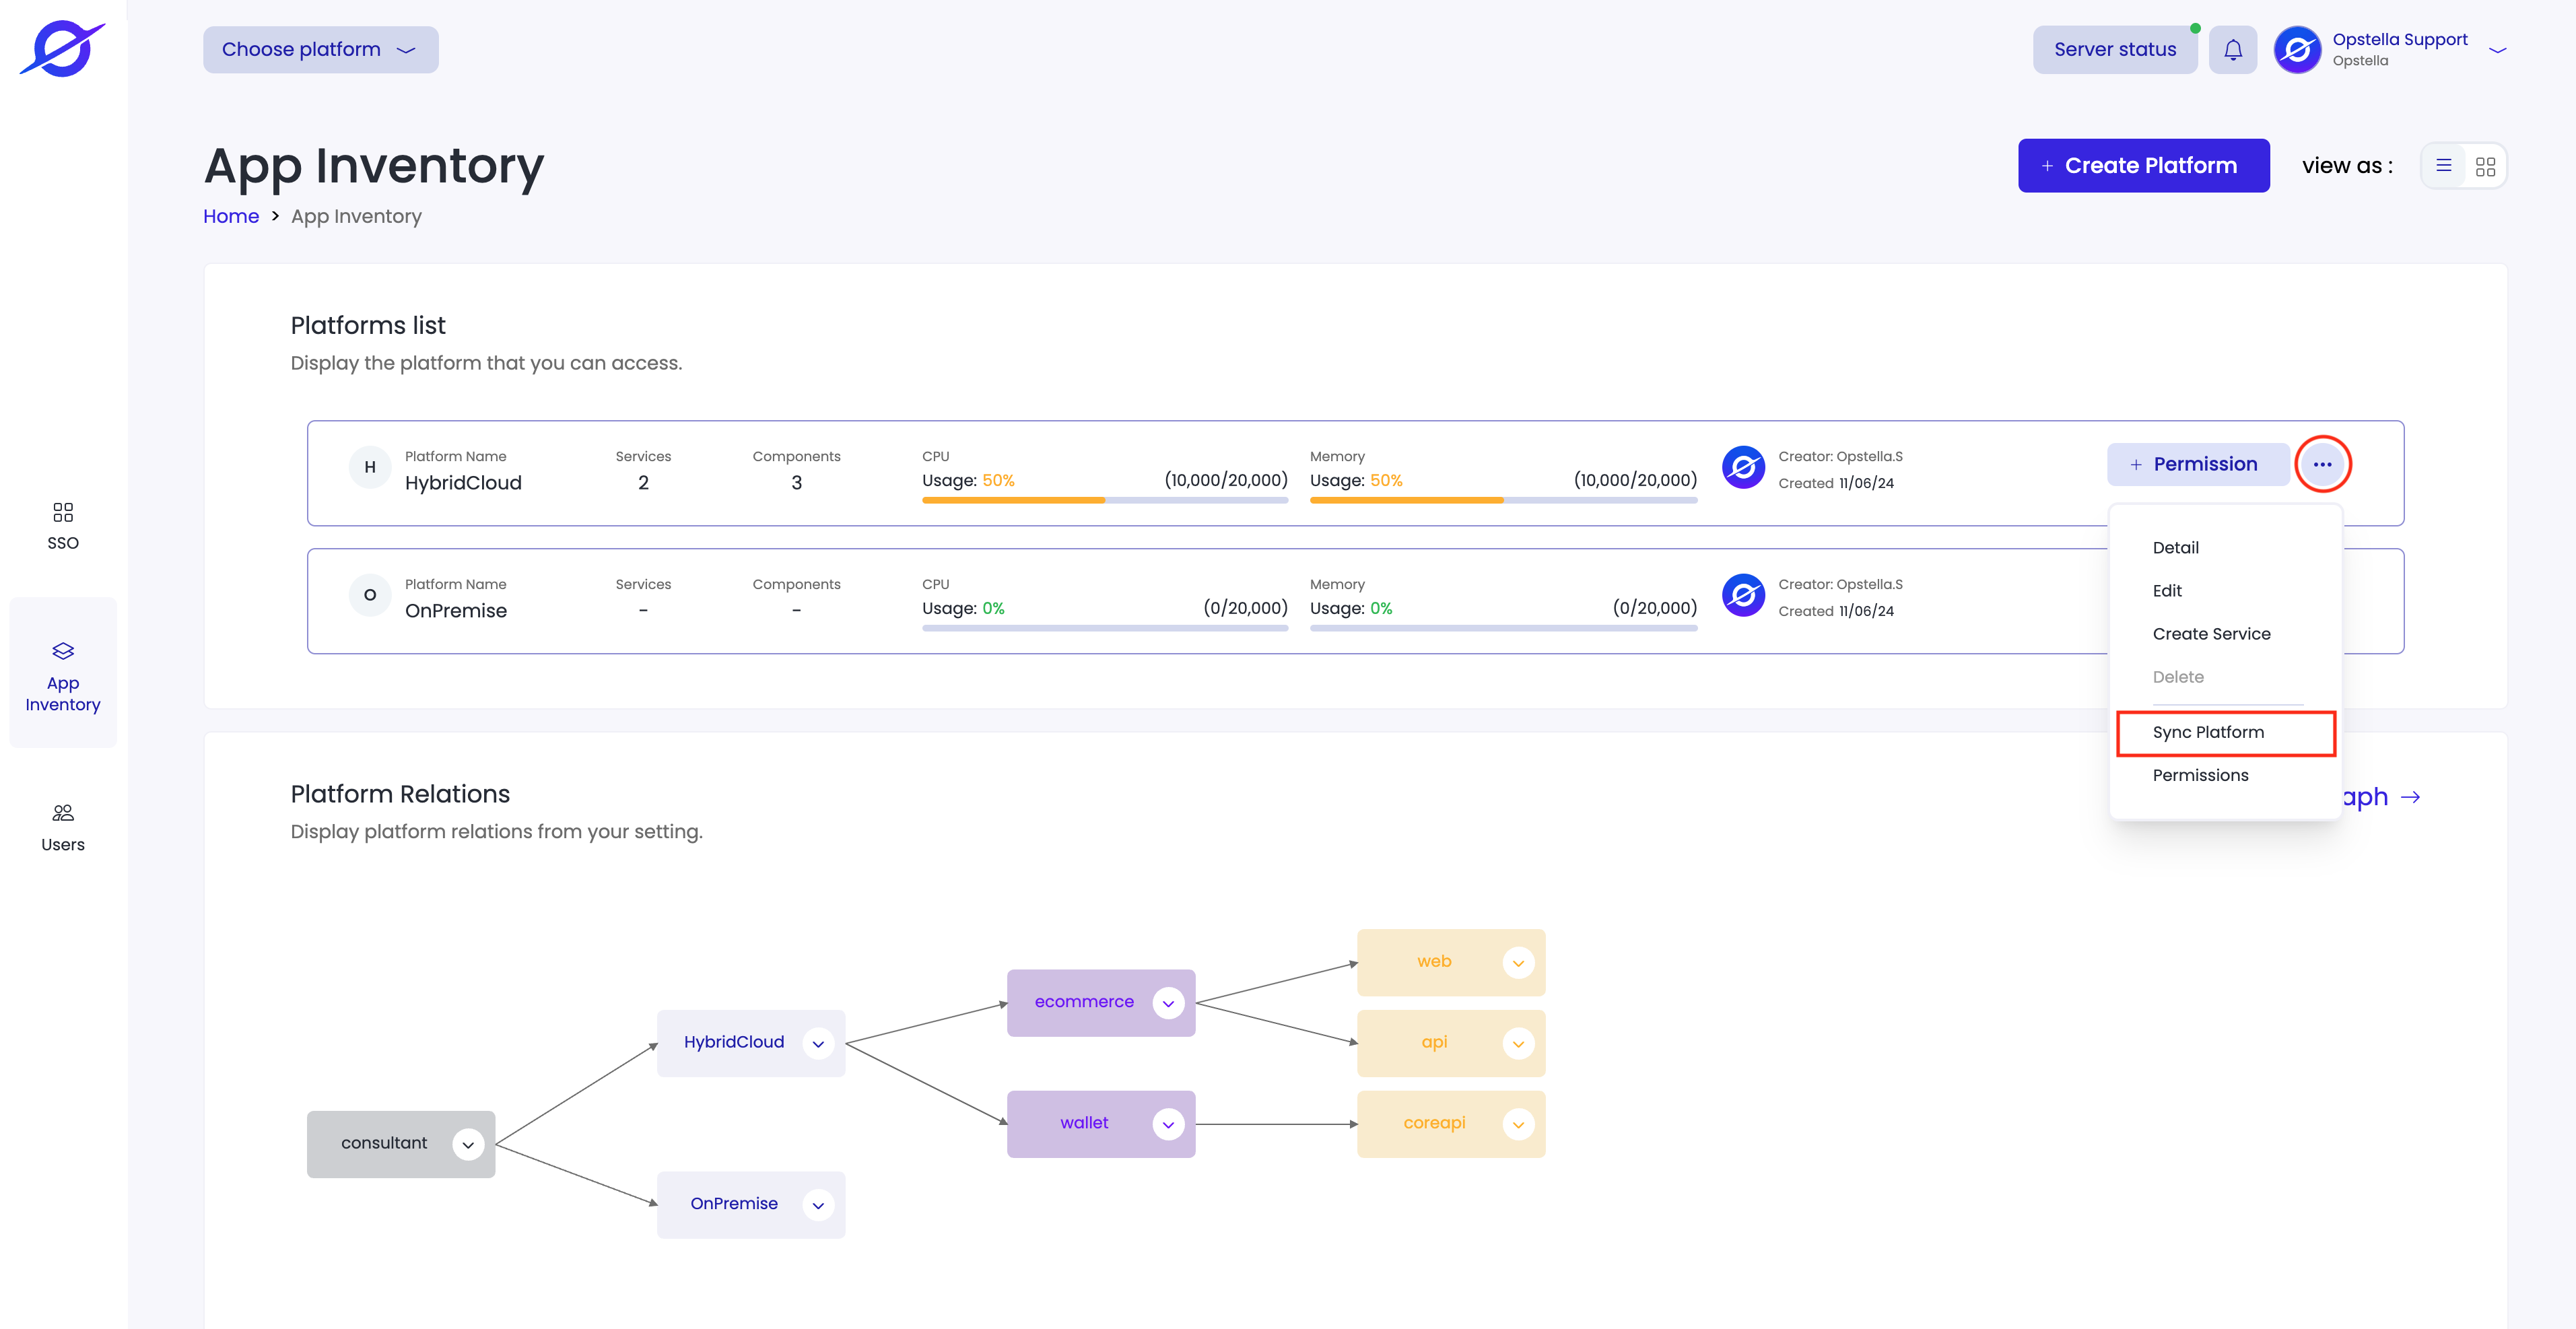The height and width of the screenshot is (1329, 2576).
Task: Open the notifications bell
Action: (2233, 49)
